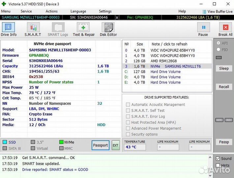234x178 pixels.
Task: Click 3125622466 LBA header field
Action: (198, 17)
